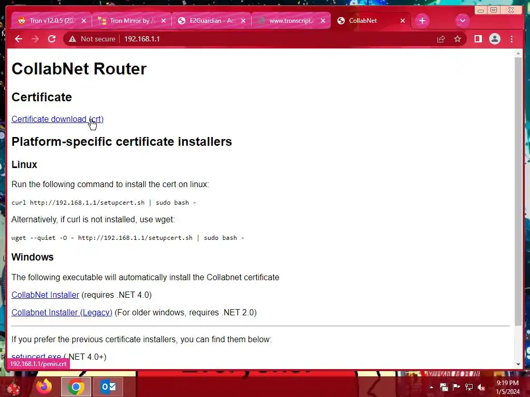Click the wget --quiet command text
Image resolution: width=530 pixels, height=397 pixels.
[128, 238]
